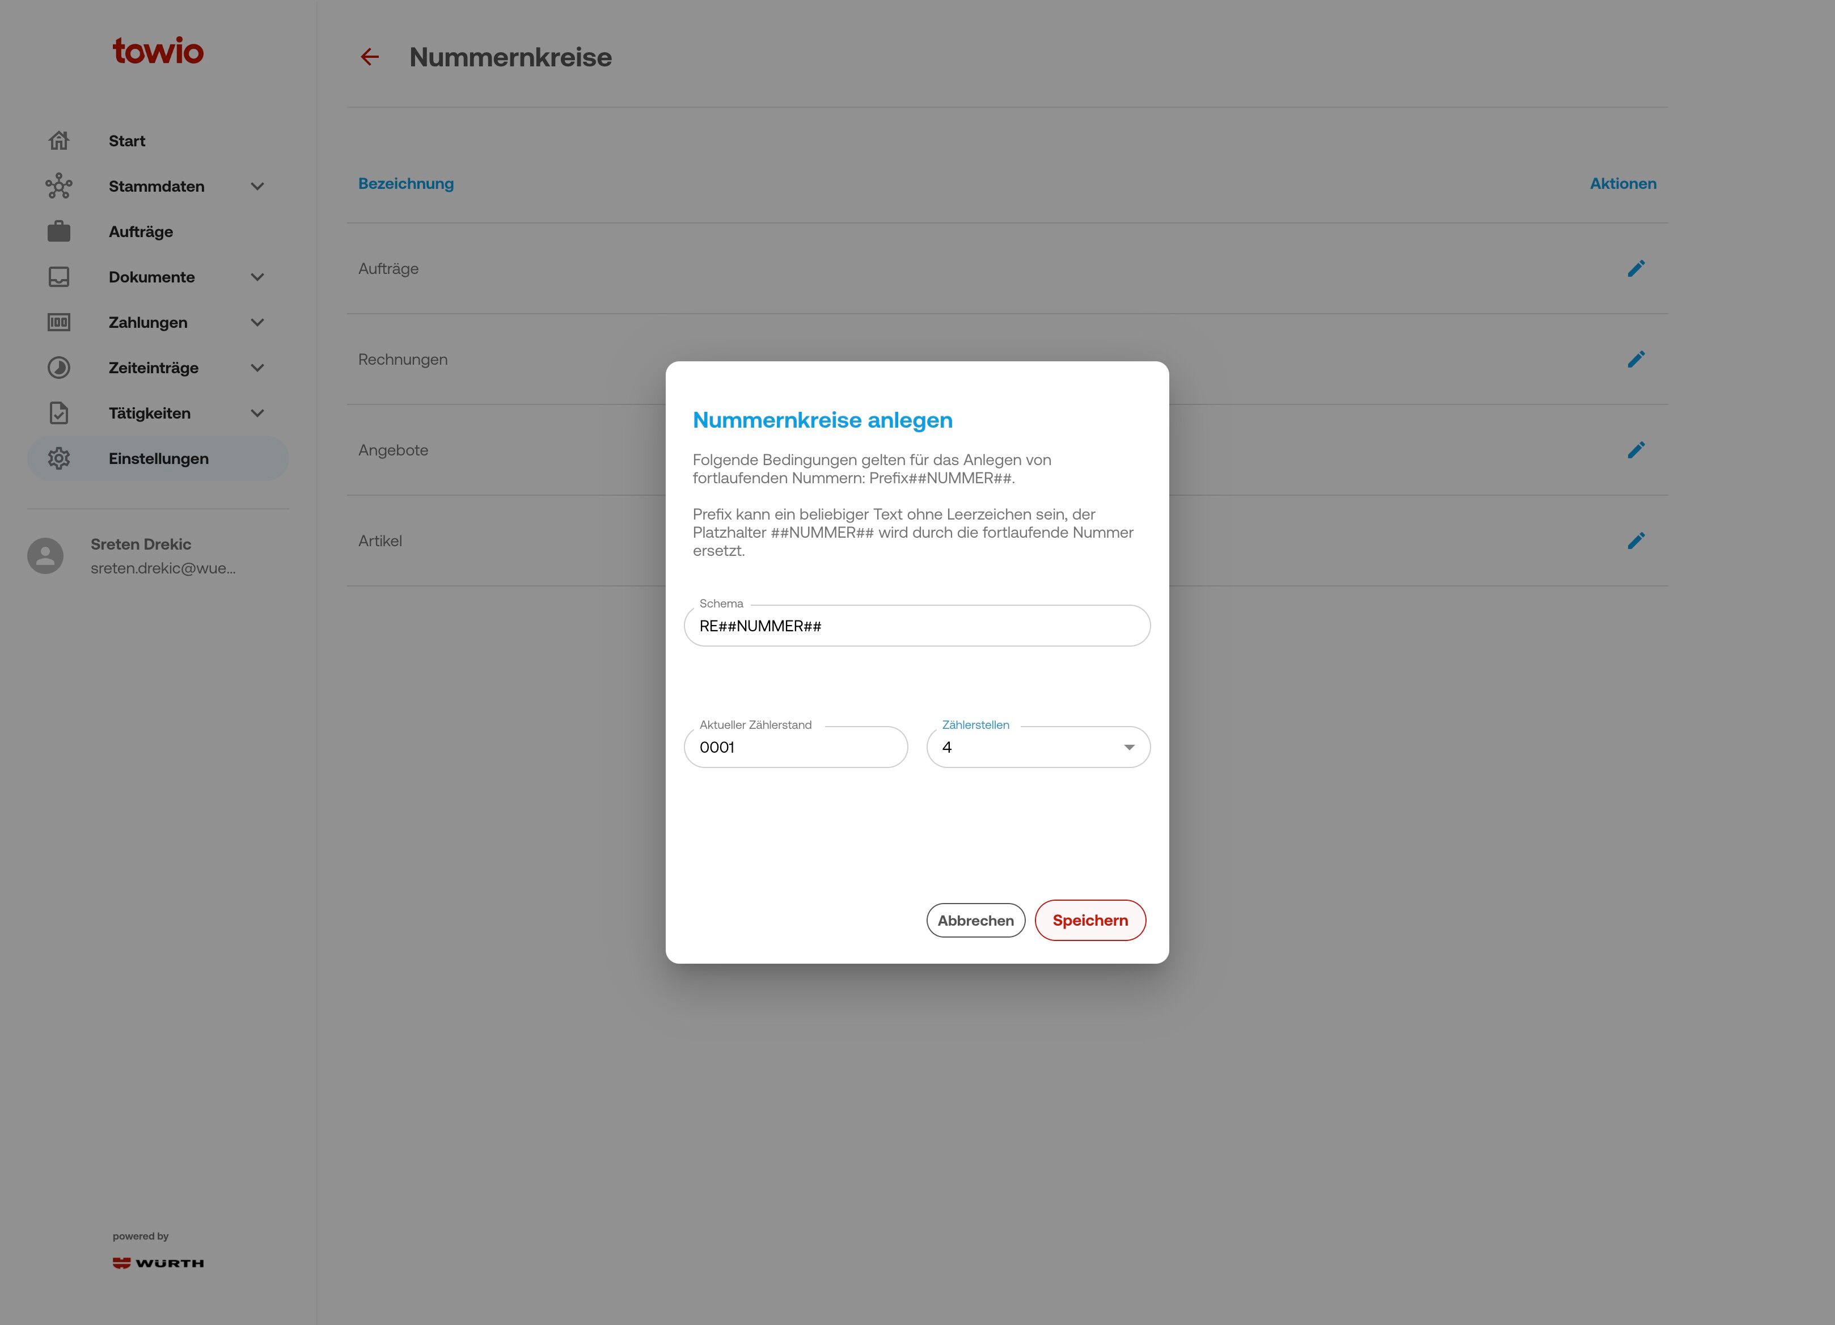Edit the Angebote number range

tap(1636, 450)
